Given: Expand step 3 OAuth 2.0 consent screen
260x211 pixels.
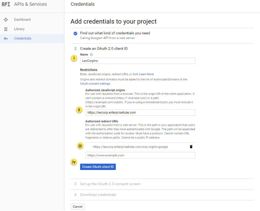Looking at the screenshot, I should point(110,184).
